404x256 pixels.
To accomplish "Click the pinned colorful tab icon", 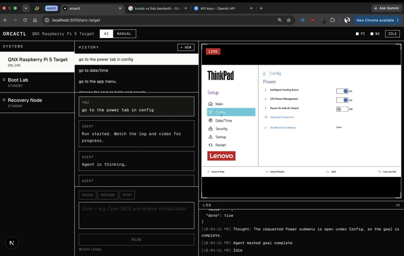I will [x=37, y=8].
